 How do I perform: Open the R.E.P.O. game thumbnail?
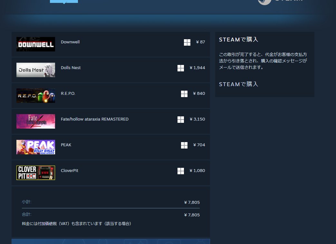(36, 95)
